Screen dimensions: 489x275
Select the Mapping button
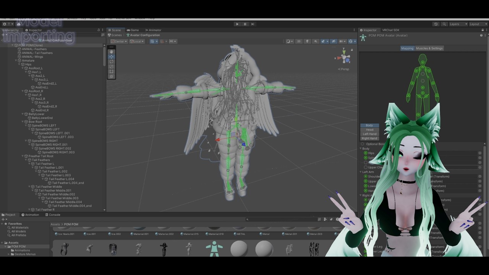[407, 48]
